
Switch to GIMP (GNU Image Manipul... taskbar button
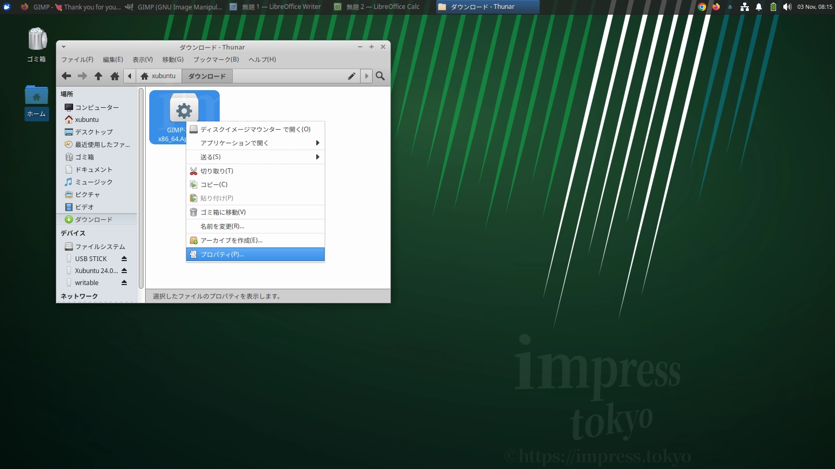point(174,7)
